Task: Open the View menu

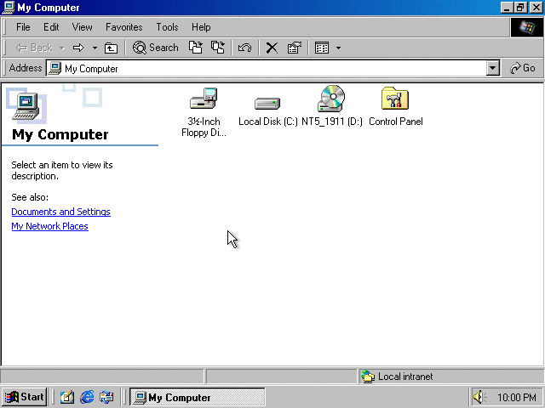Action: pyautogui.click(x=82, y=27)
